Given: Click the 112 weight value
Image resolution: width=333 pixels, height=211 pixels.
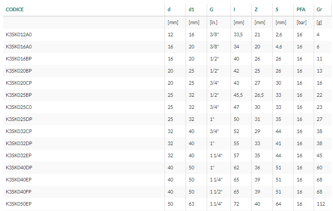Looking at the screenshot, I should tap(321, 204).
